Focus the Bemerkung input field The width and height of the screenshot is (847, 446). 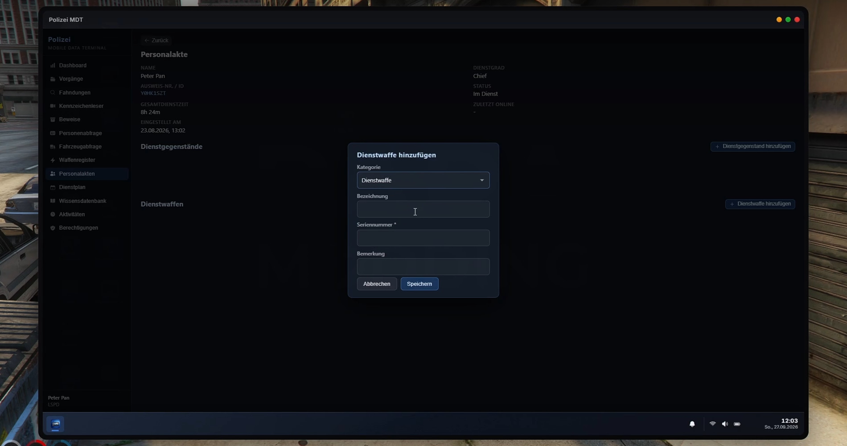click(423, 267)
